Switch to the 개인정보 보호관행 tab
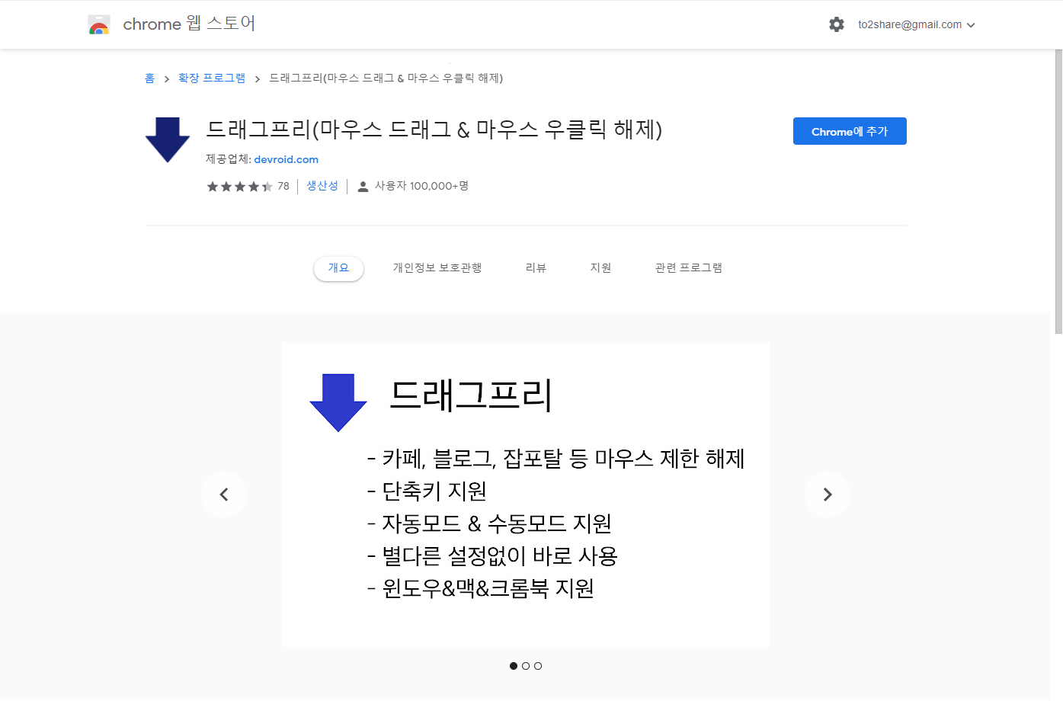The height and width of the screenshot is (717, 1063). point(437,268)
